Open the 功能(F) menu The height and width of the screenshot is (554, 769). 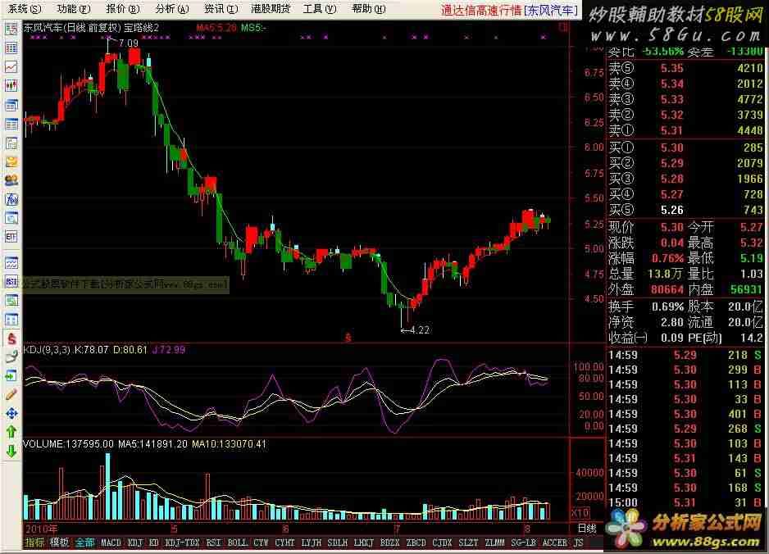74,9
